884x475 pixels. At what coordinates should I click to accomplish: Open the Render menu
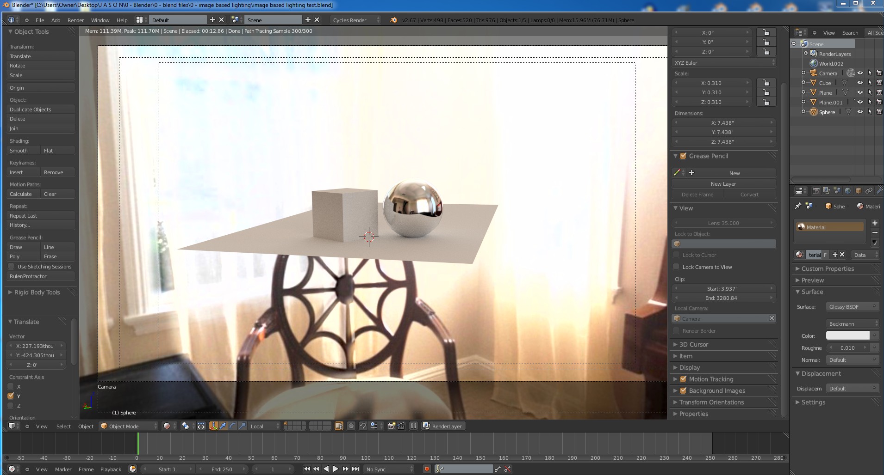pos(75,20)
